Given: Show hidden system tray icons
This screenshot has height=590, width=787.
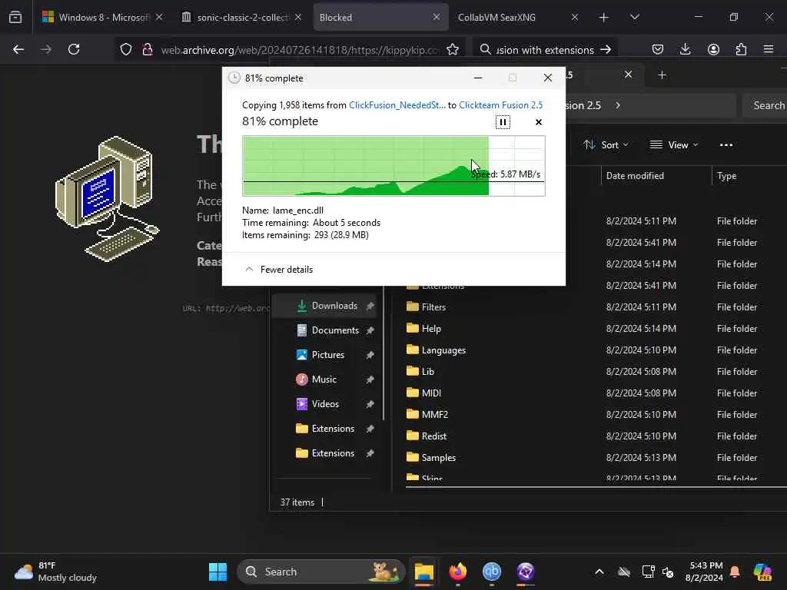Looking at the screenshot, I should (599, 572).
